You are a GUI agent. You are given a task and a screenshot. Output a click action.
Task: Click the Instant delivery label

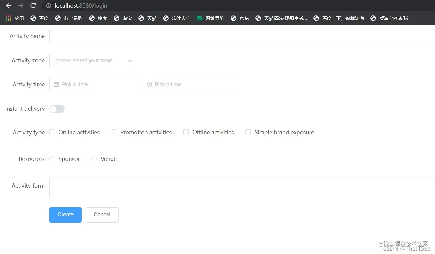25,109
